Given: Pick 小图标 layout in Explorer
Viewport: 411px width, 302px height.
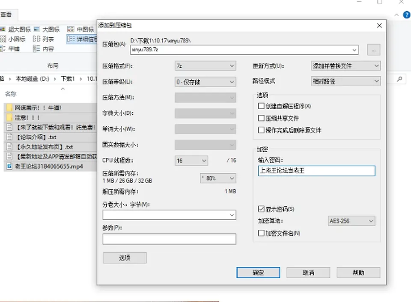Looking at the screenshot, I should click(x=13, y=39).
